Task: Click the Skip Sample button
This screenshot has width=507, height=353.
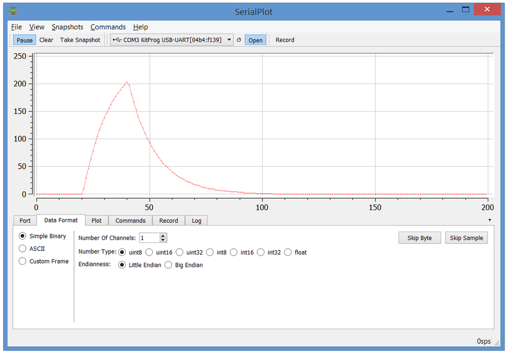Action: click(466, 237)
